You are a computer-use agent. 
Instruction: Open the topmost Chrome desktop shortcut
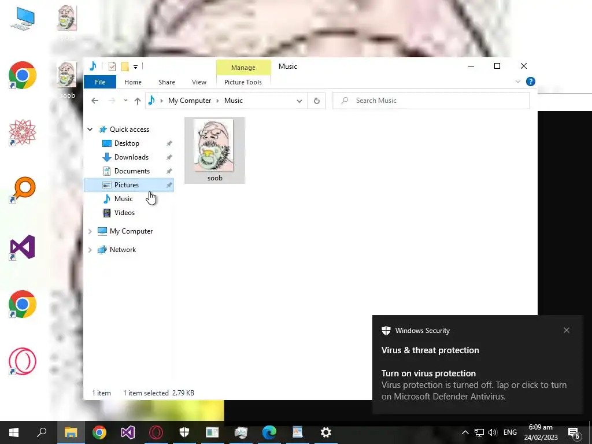coord(23,76)
